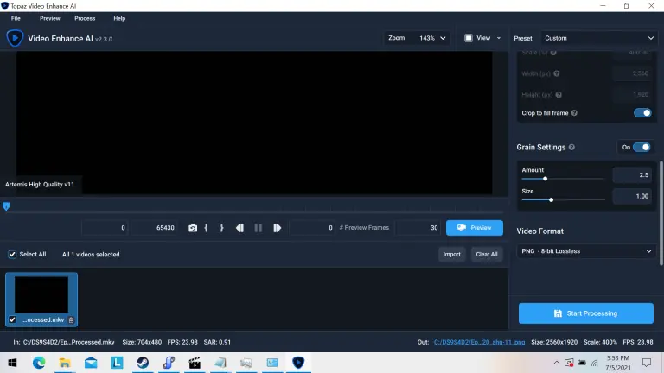This screenshot has height=373, width=664.
Task: Click the help icon beside Width (px)
Action: click(x=557, y=73)
